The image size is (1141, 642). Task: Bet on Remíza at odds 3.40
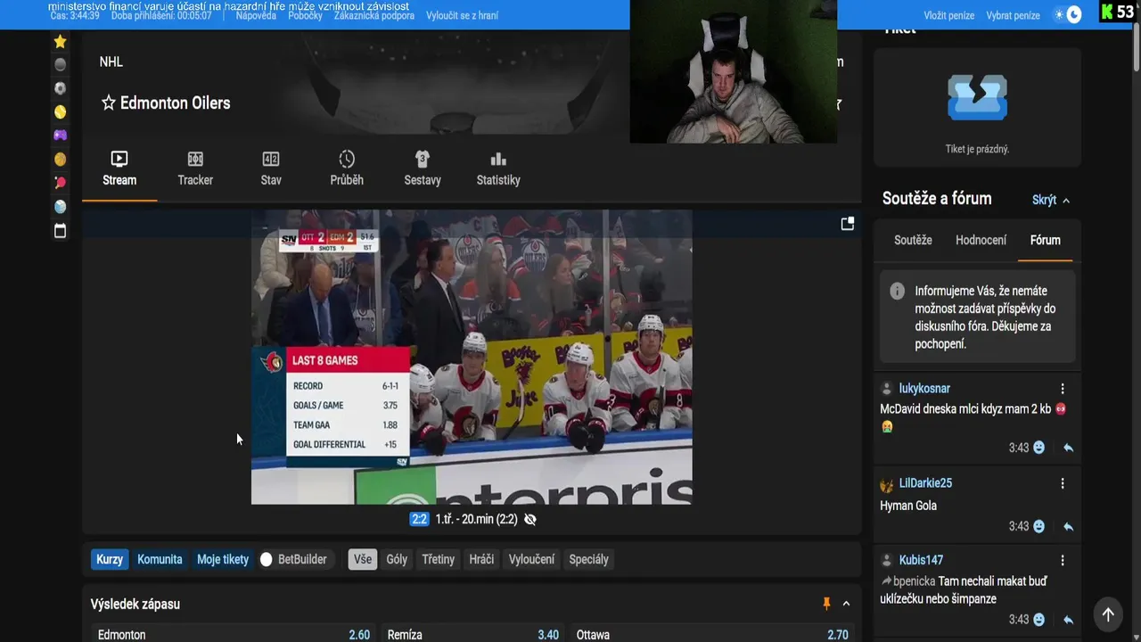pos(473,634)
